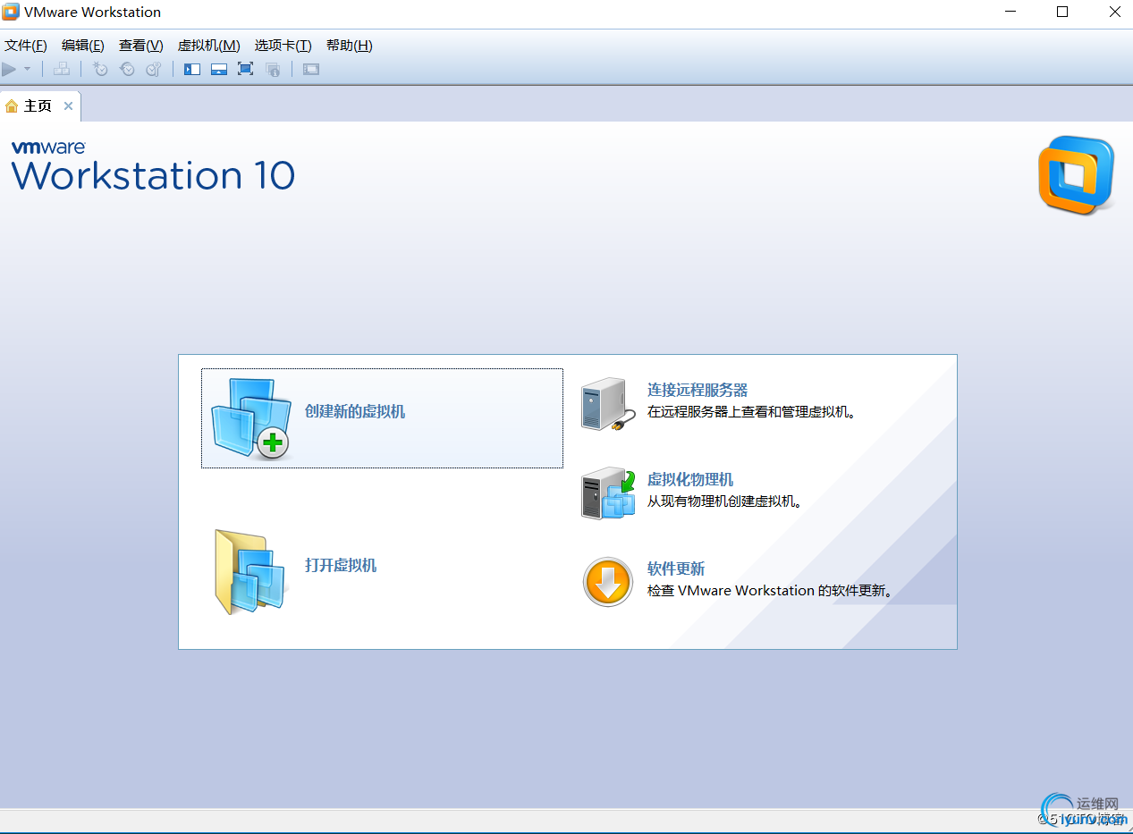Viewport: 1133px width, 834px height.
Task: Click text 检查 VMware Workstation 的软件更新。
Action: (771, 591)
